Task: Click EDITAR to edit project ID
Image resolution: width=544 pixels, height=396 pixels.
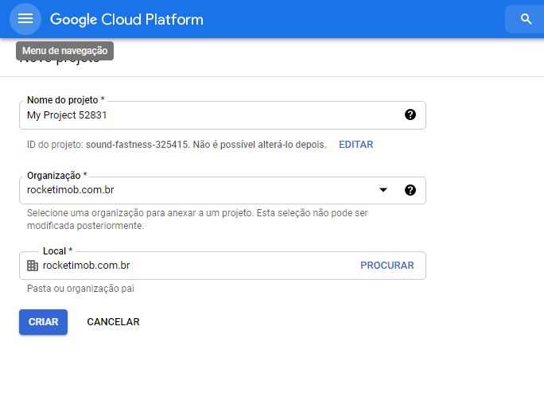Action: [356, 145]
